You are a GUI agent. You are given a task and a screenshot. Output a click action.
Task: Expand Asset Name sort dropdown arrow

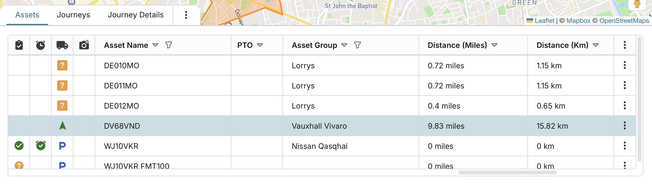155,45
